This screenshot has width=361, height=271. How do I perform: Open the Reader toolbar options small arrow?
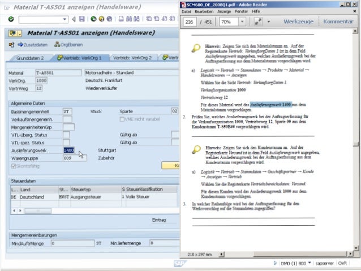[x=268, y=21]
